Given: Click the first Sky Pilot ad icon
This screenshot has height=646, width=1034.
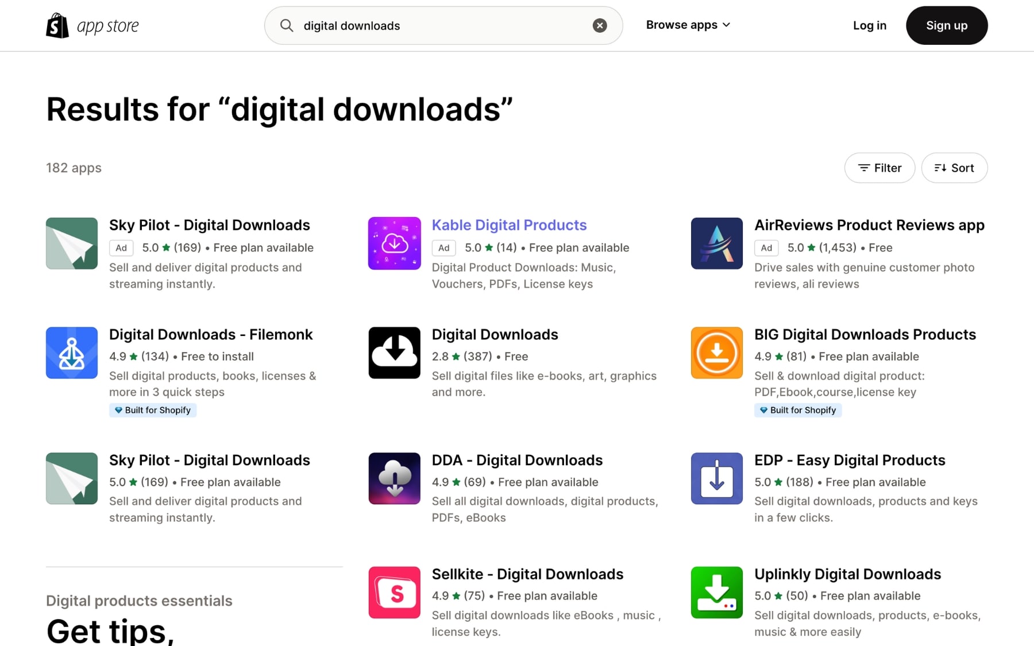Looking at the screenshot, I should click(x=72, y=243).
